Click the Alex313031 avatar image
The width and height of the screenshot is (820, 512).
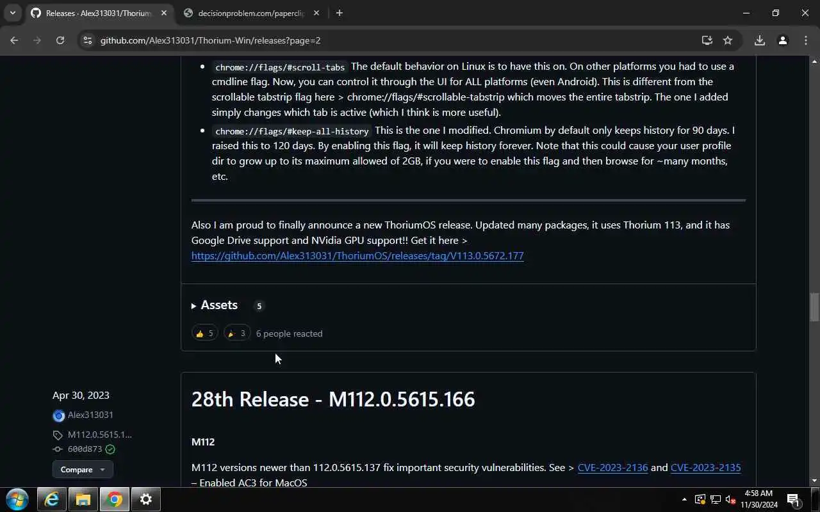click(58, 416)
